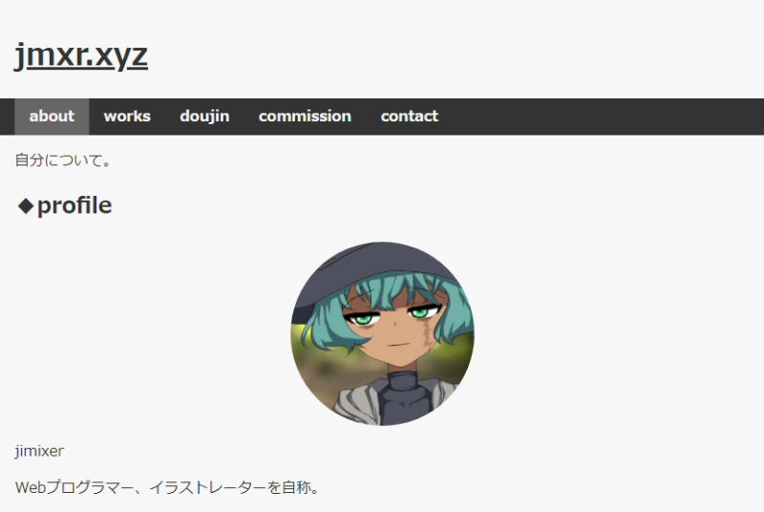Open the doujin section

tap(204, 117)
